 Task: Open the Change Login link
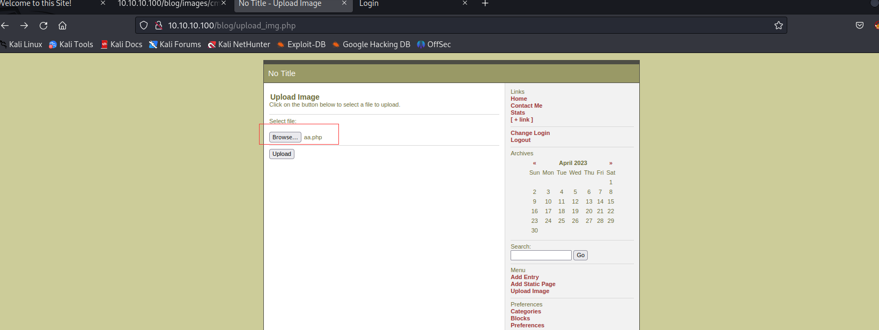tap(530, 133)
